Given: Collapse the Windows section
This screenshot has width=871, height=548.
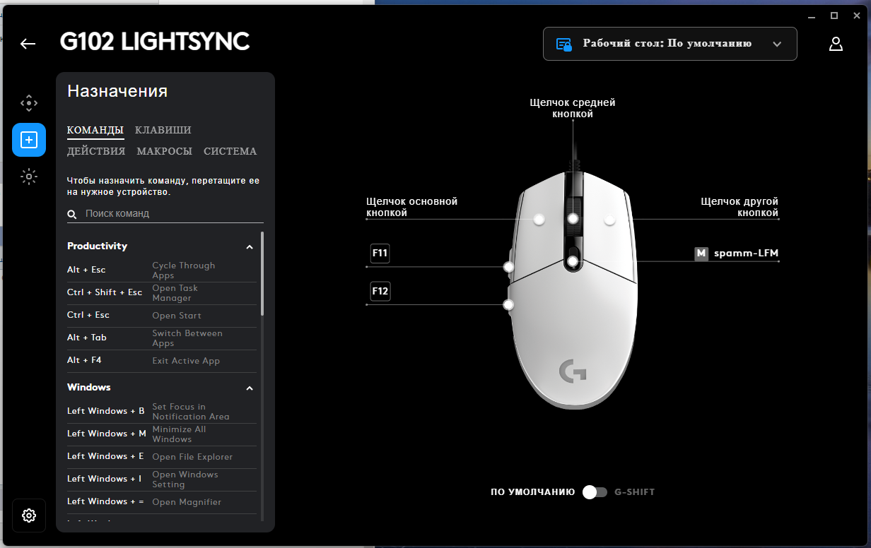Looking at the screenshot, I should (250, 388).
